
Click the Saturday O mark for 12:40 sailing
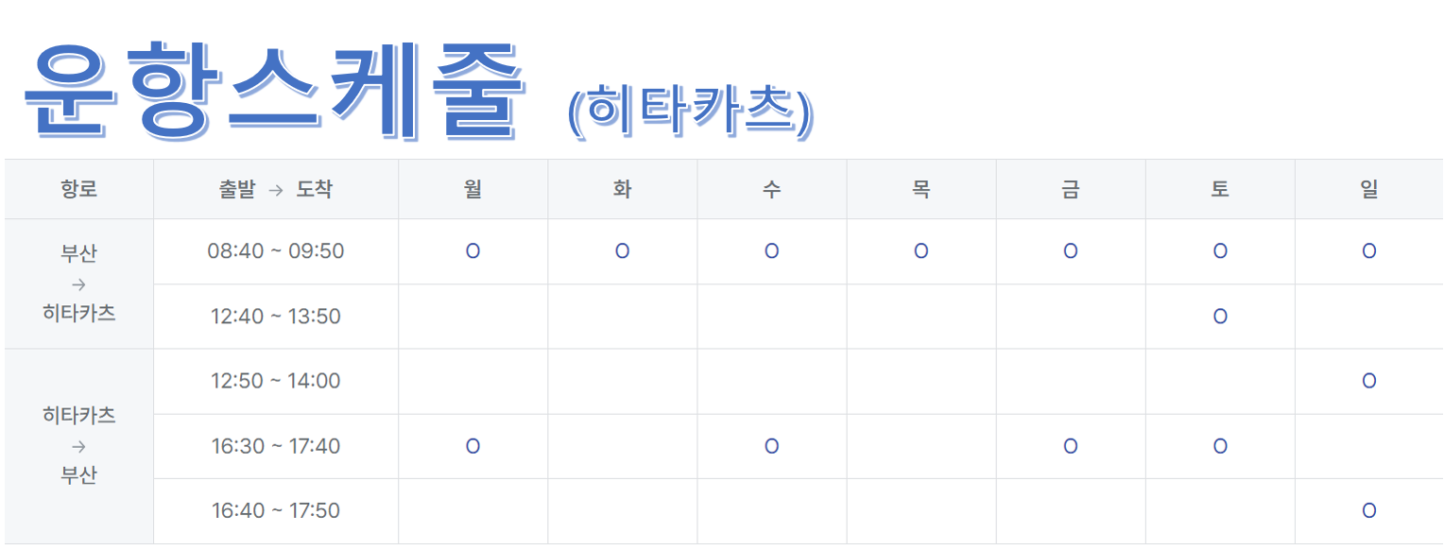click(x=1220, y=317)
